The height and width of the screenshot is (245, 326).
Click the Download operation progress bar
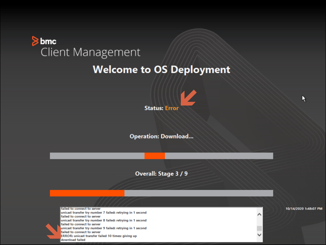coord(161,156)
